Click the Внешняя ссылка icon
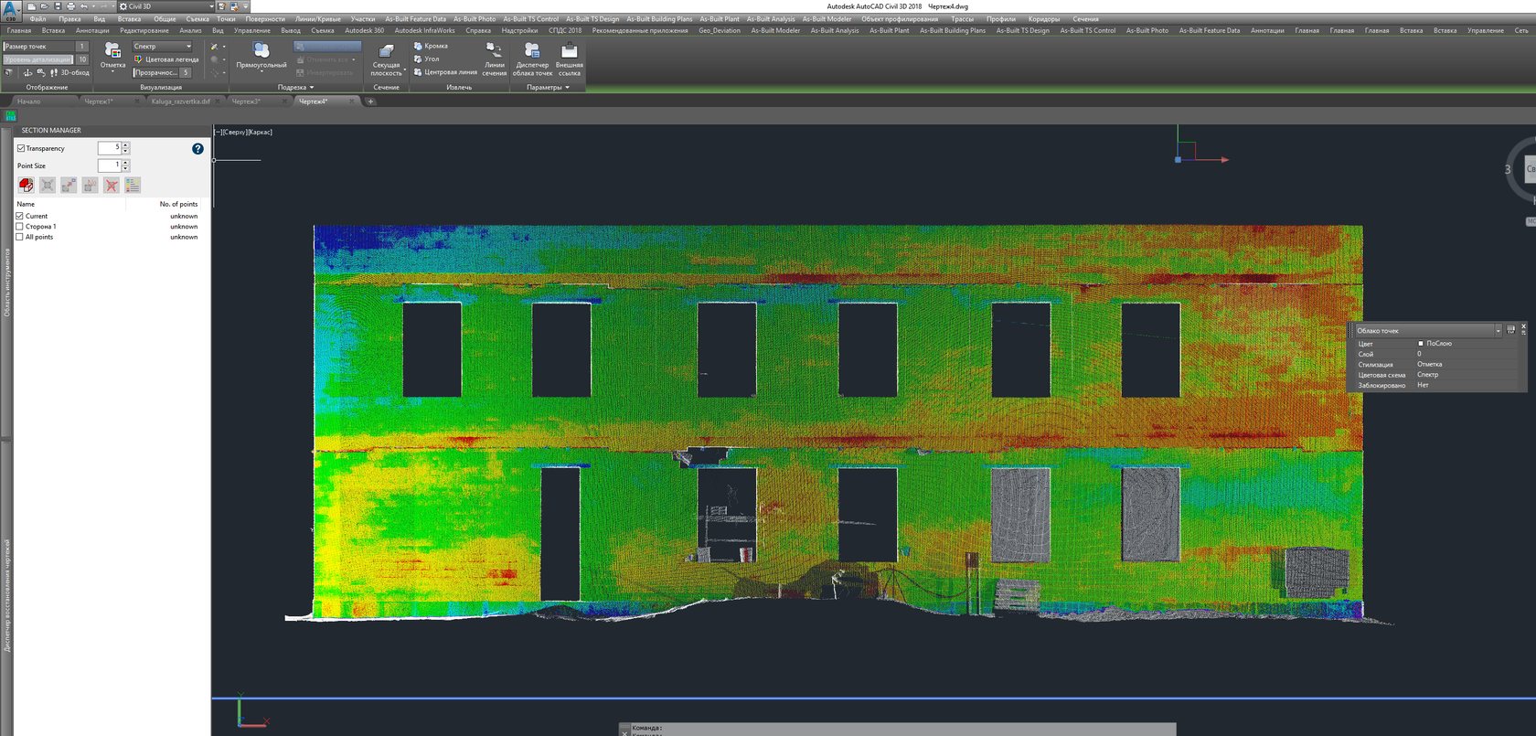This screenshot has width=1536, height=736. pos(569,50)
